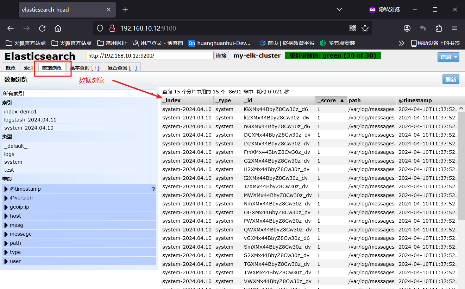The height and width of the screenshot is (289, 465).
Task: Click the 隐私浏览 private browsing indicator
Action: click(384, 9)
